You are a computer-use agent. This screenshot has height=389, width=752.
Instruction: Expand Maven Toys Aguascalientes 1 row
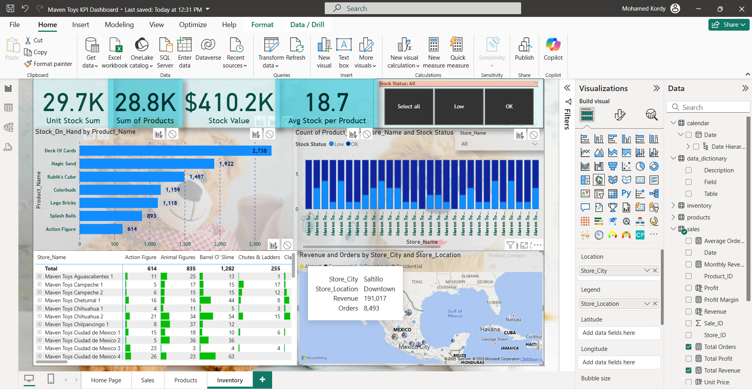[x=39, y=276]
